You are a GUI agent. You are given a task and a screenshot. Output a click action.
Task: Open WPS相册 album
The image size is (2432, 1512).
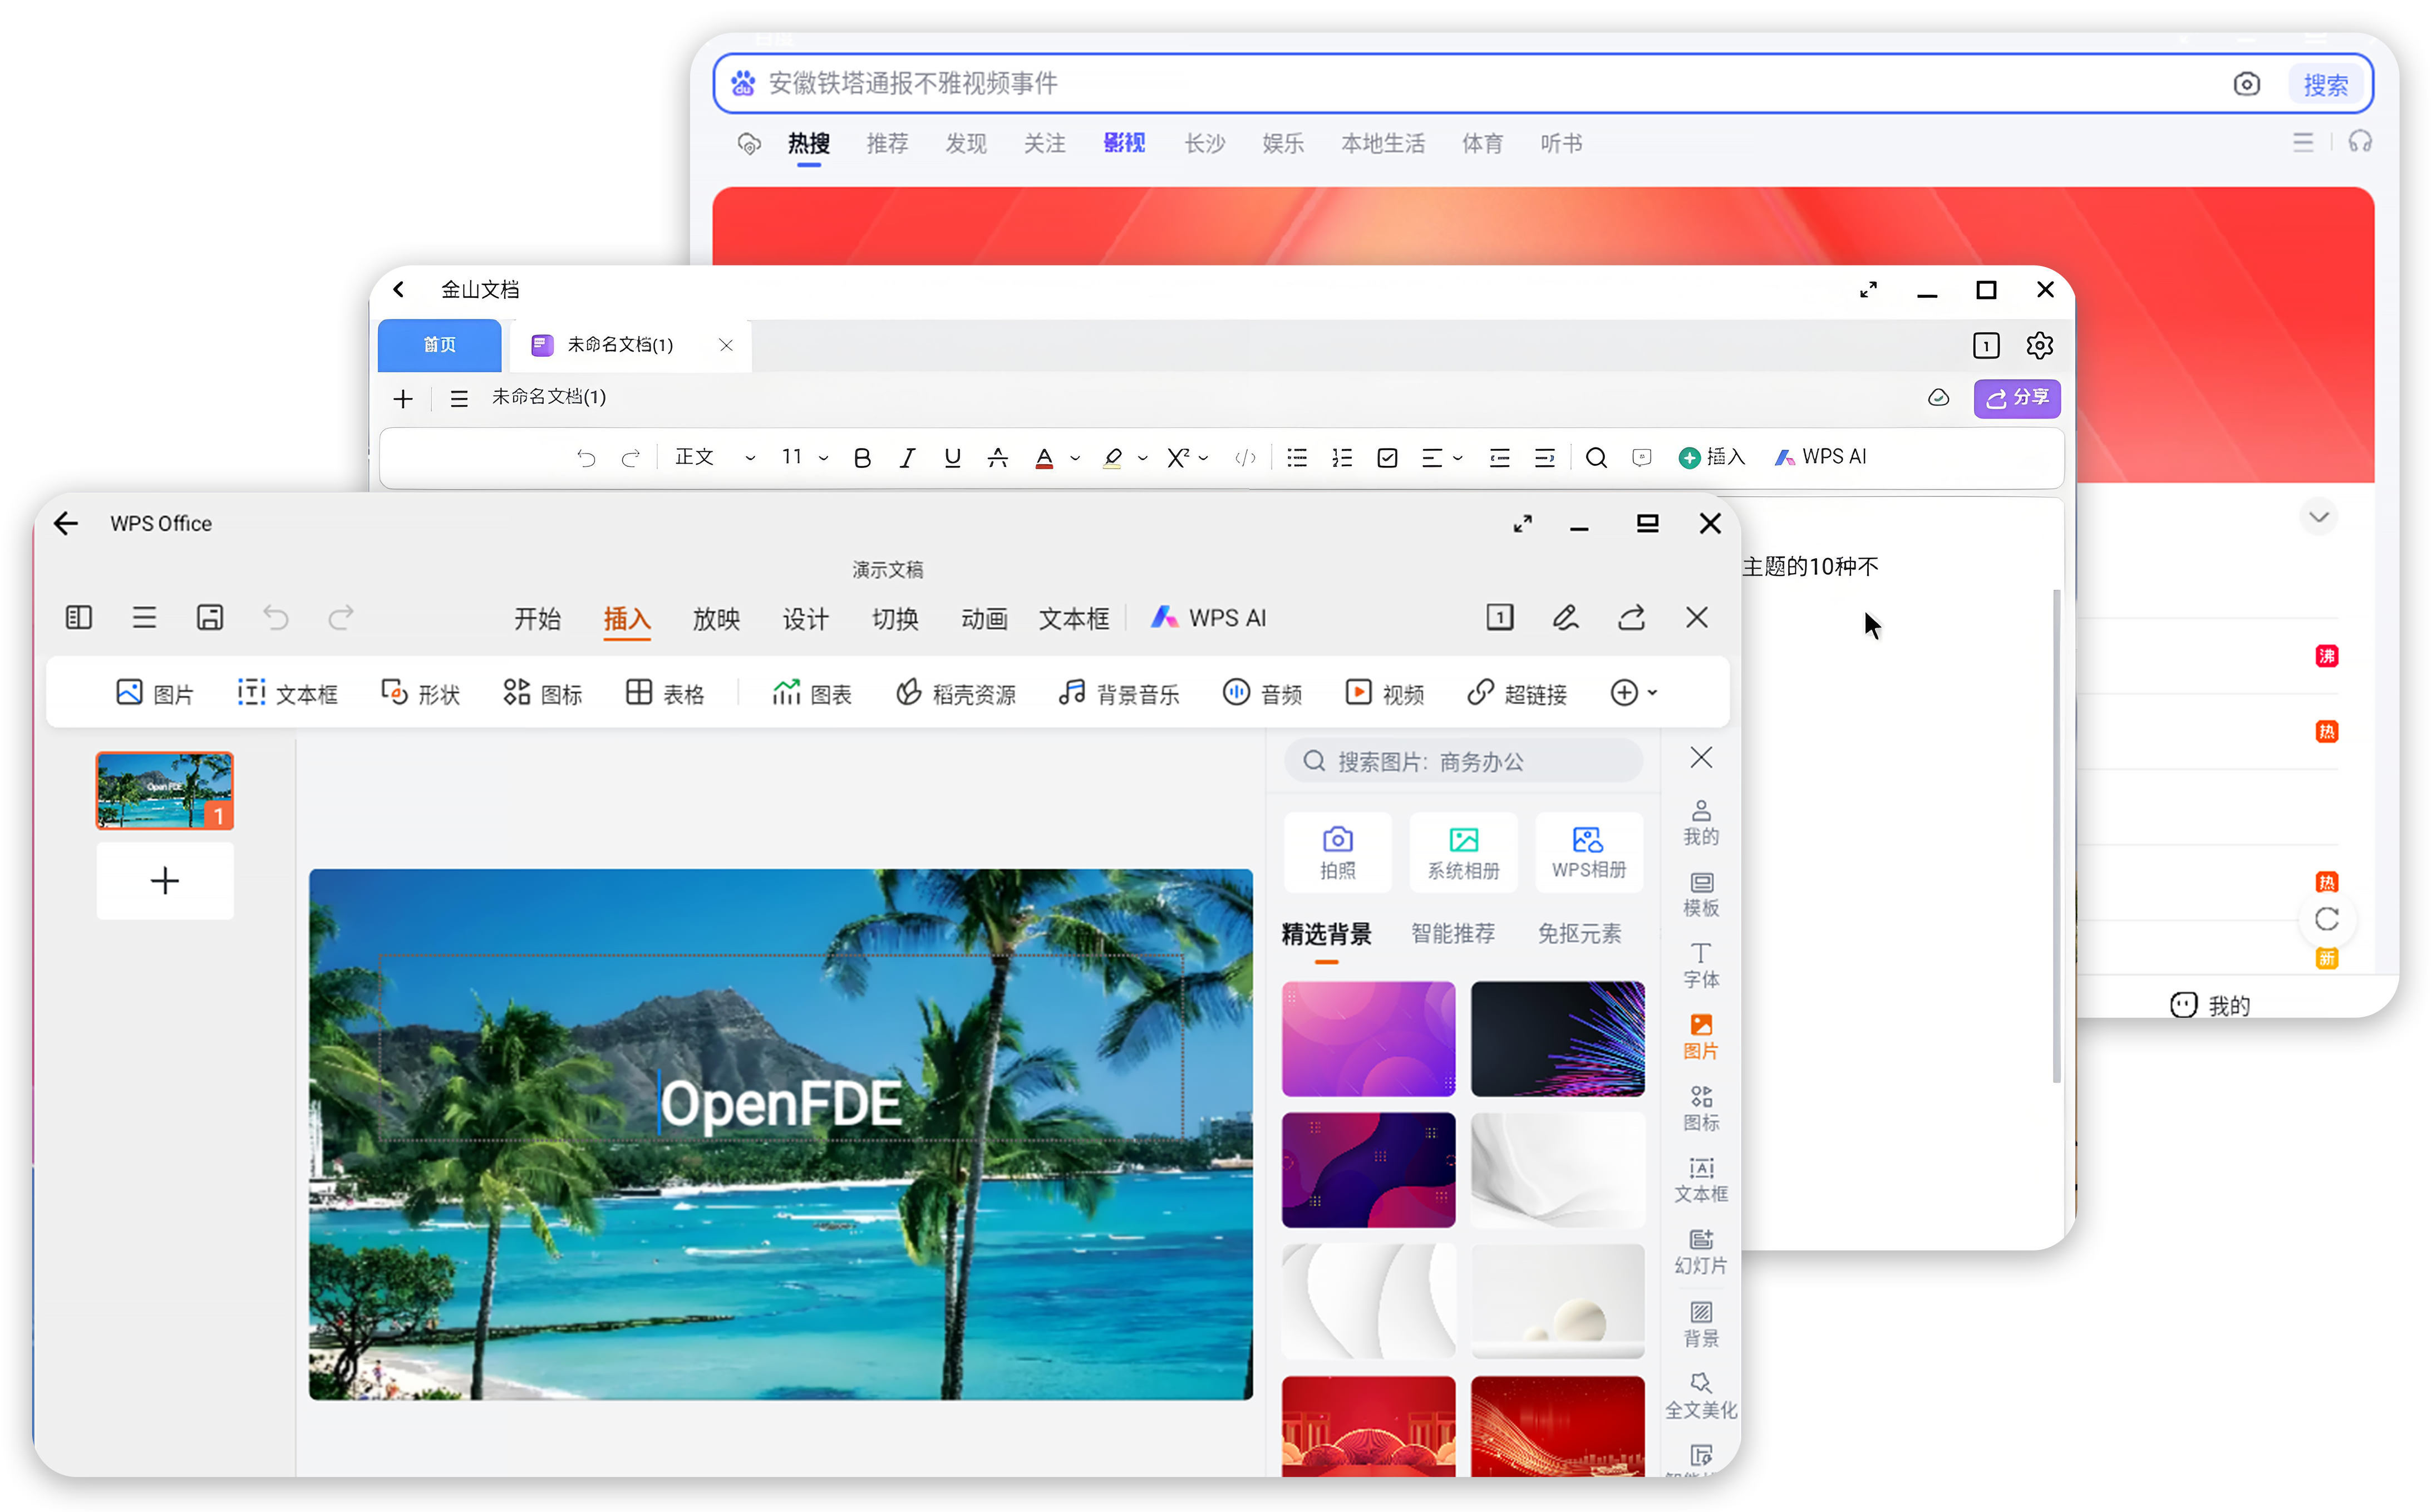[1589, 852]
